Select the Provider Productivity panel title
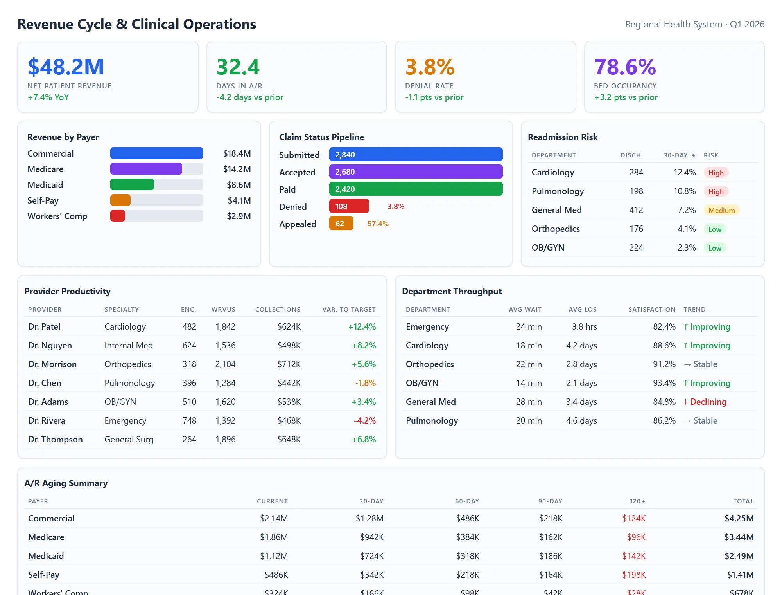The width and height of the screenshot is (782, 595). click(67, 291)
